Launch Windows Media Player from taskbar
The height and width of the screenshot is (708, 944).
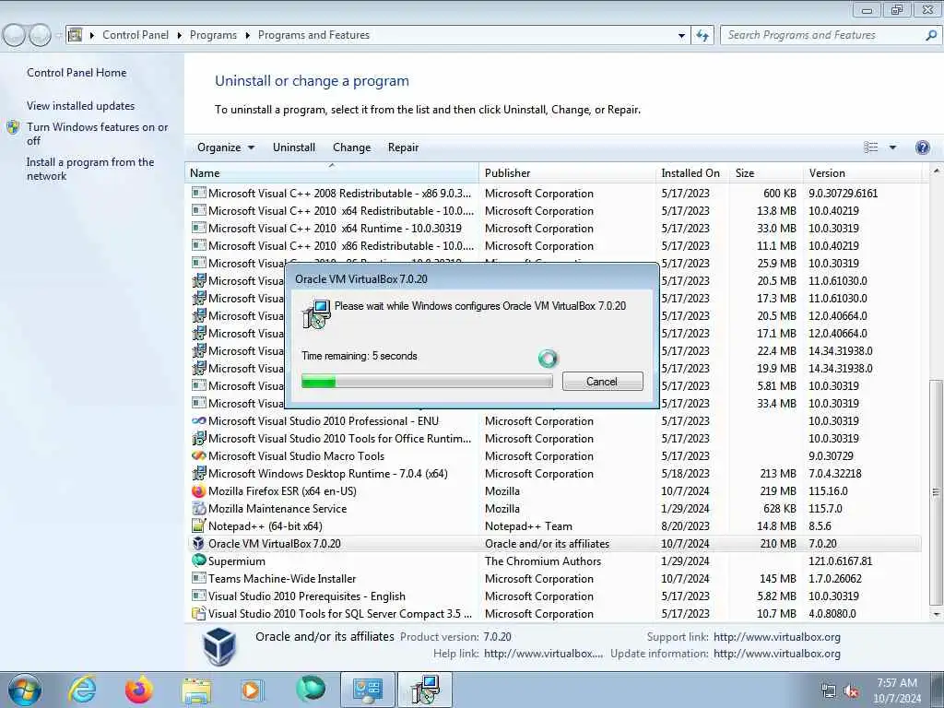(251, 690)
